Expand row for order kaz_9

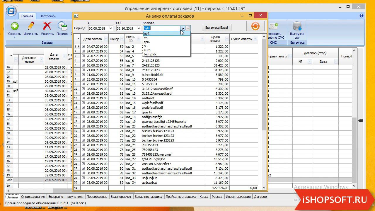(83, 75)
